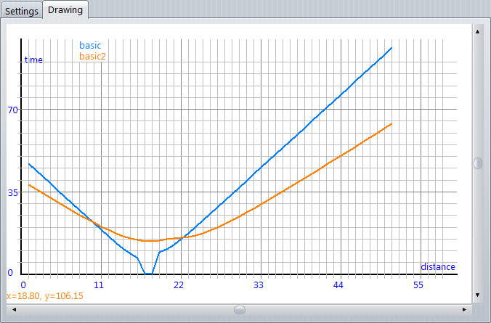This screenshot has height=323, width=491.
Task: Click the 70 tick on time axis
Action: [x=12, y=110]
